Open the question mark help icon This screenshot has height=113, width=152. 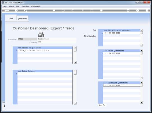(x=16, y=11)
